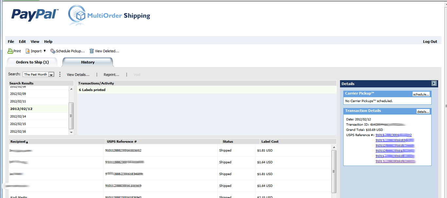Select the History tab
The height and width of the screenshot is (198, 447).
(x=87, y=62)
